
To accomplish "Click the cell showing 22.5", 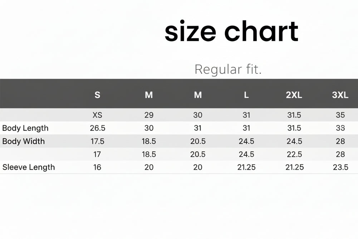I will pyautogui.click(x=294, y=154).
